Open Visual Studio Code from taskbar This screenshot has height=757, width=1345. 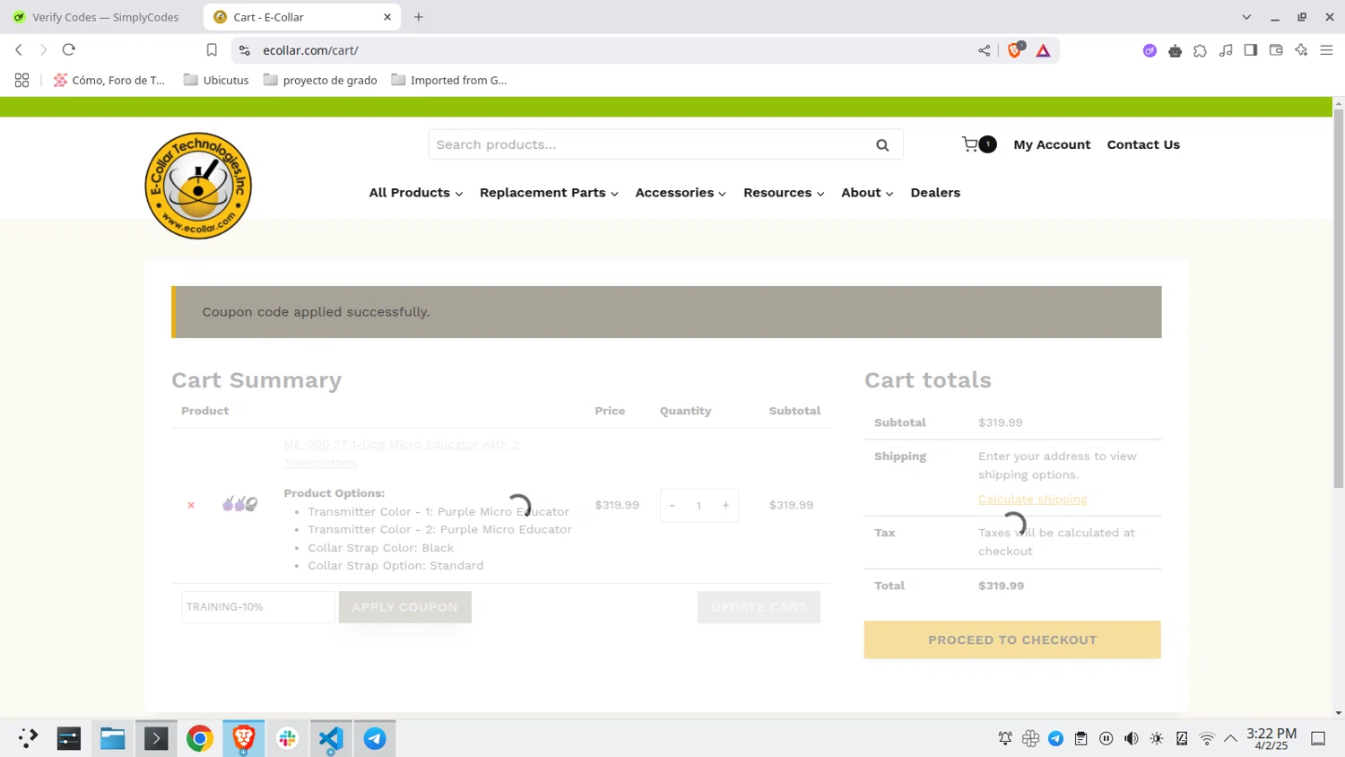pos(331,738)
